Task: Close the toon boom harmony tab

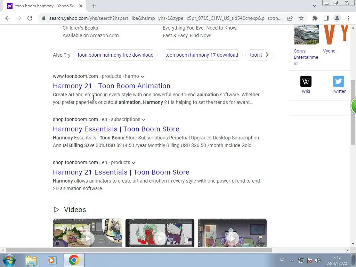Action: coord(81,6)
